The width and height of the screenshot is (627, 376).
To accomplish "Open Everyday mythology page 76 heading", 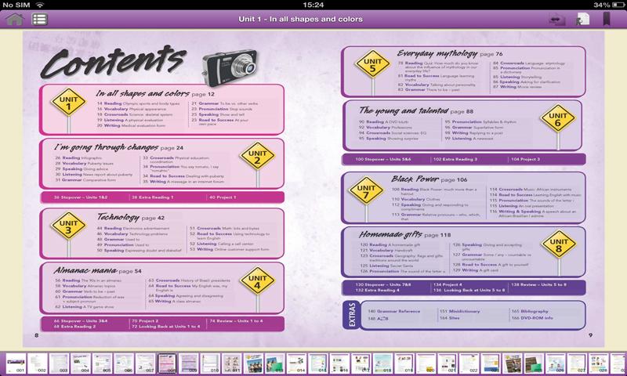I will pos(449,53).
